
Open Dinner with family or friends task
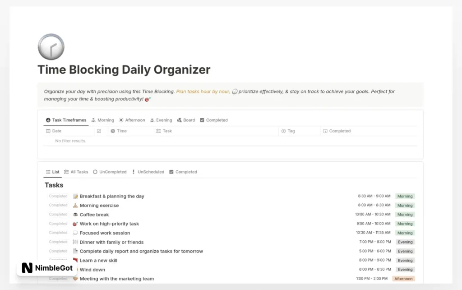click(x=112, y=242)
